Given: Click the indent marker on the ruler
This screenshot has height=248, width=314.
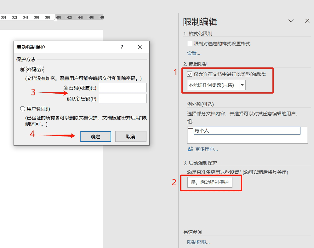Looking at the screenshot, I should click(x=55, y=19).
